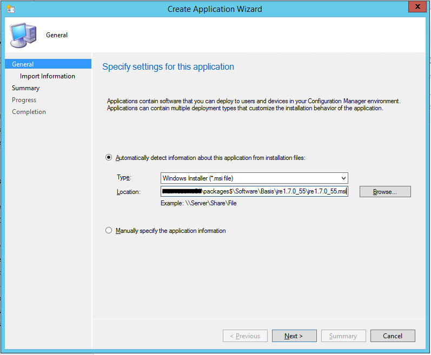Choose Automatically detect information radio option

click(109, 158)
